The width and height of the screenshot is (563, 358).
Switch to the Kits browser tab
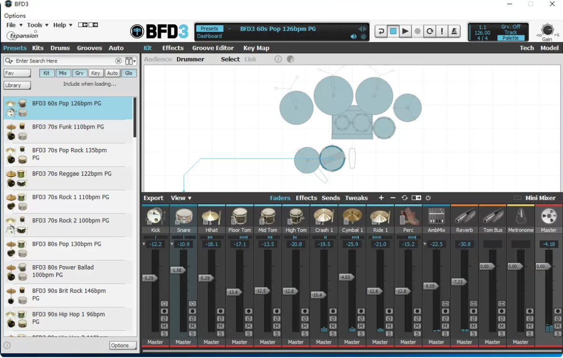tap(38, 48)
